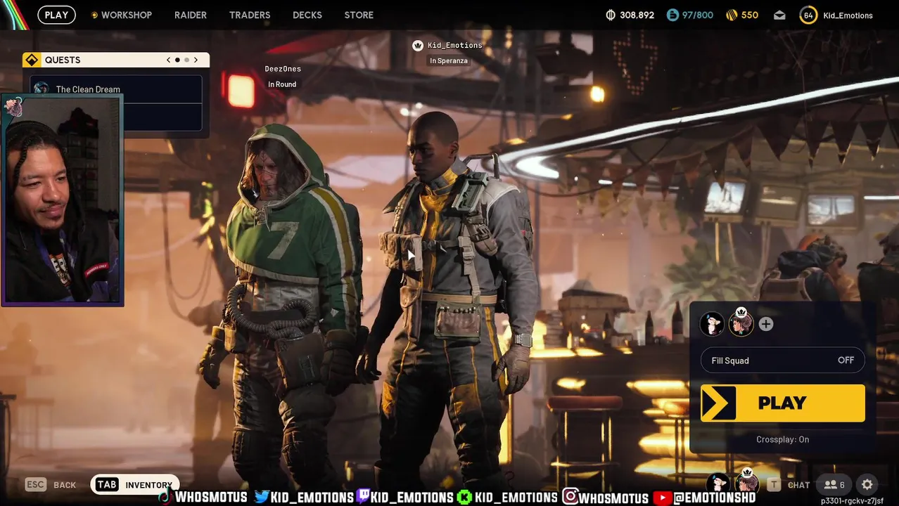The width and height of the screenshot is (899, 506).
Task: Go to previous quest page arrow
Action: pyautogui.click(x=168, y=60)
